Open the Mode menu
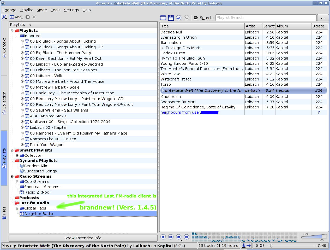 click(x=42, y=10)
